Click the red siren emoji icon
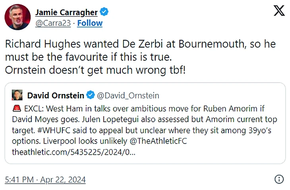 [x=17, y=109]
